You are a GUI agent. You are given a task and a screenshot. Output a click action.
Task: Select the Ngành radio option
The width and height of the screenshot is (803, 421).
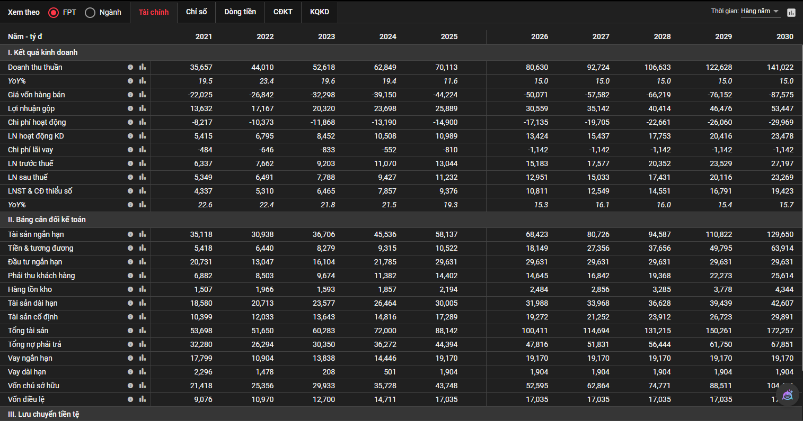point(90,12)
